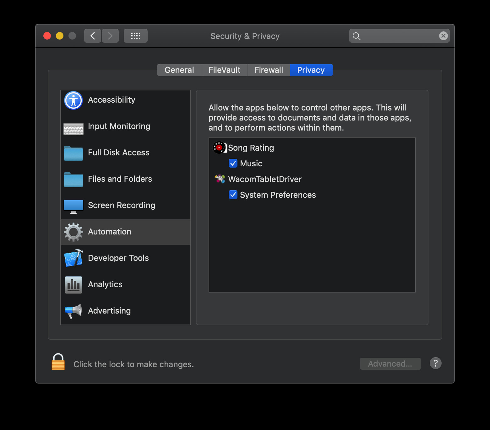Click the Accessibility icon in the sidebar

[x=73, y=100]
